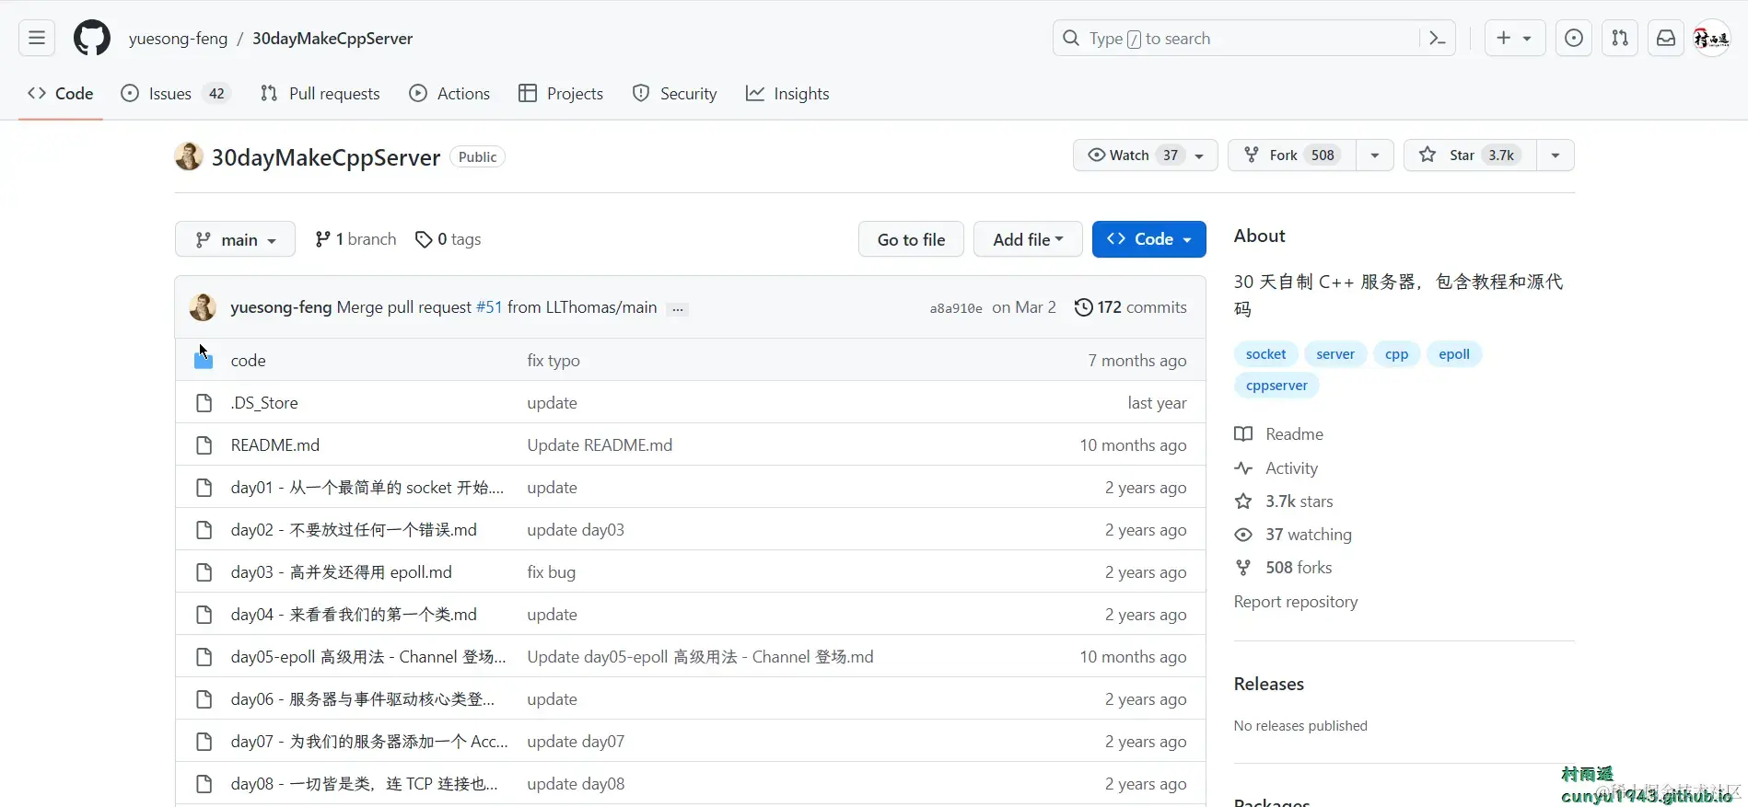This screenshot has width=1748, height=807.
Task: Expand the Fork options caret
Action: [1374, 156]
